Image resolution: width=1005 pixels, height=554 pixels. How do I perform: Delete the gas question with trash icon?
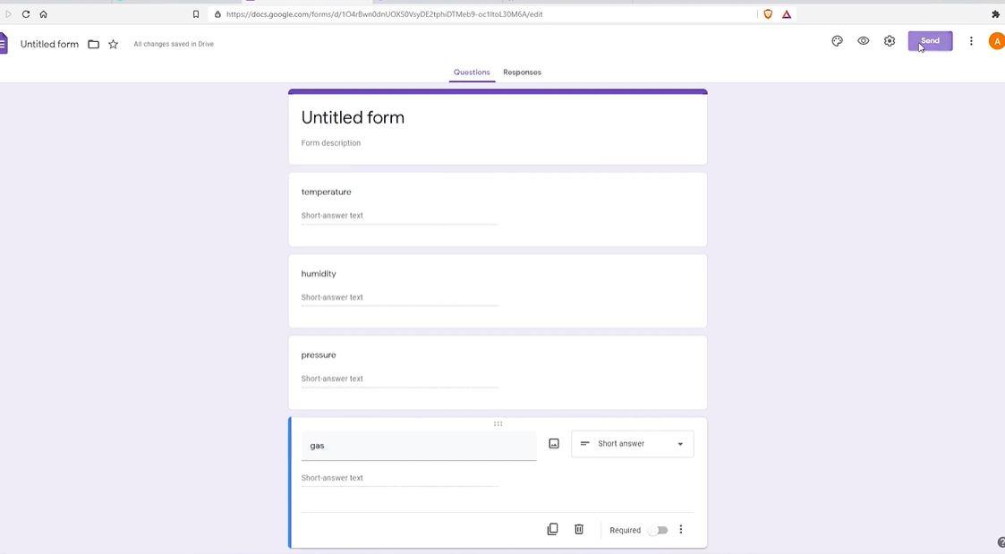tap(579, 529)
